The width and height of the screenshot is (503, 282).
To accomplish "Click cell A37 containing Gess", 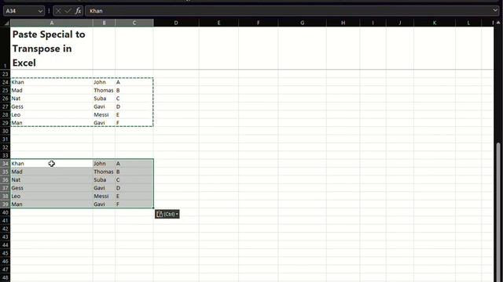I will click(52, 188).
